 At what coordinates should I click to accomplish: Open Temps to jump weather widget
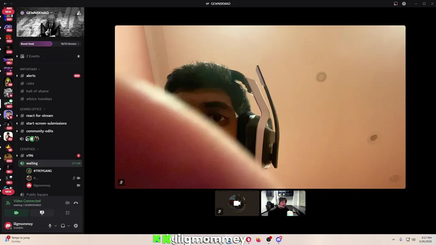17,240
